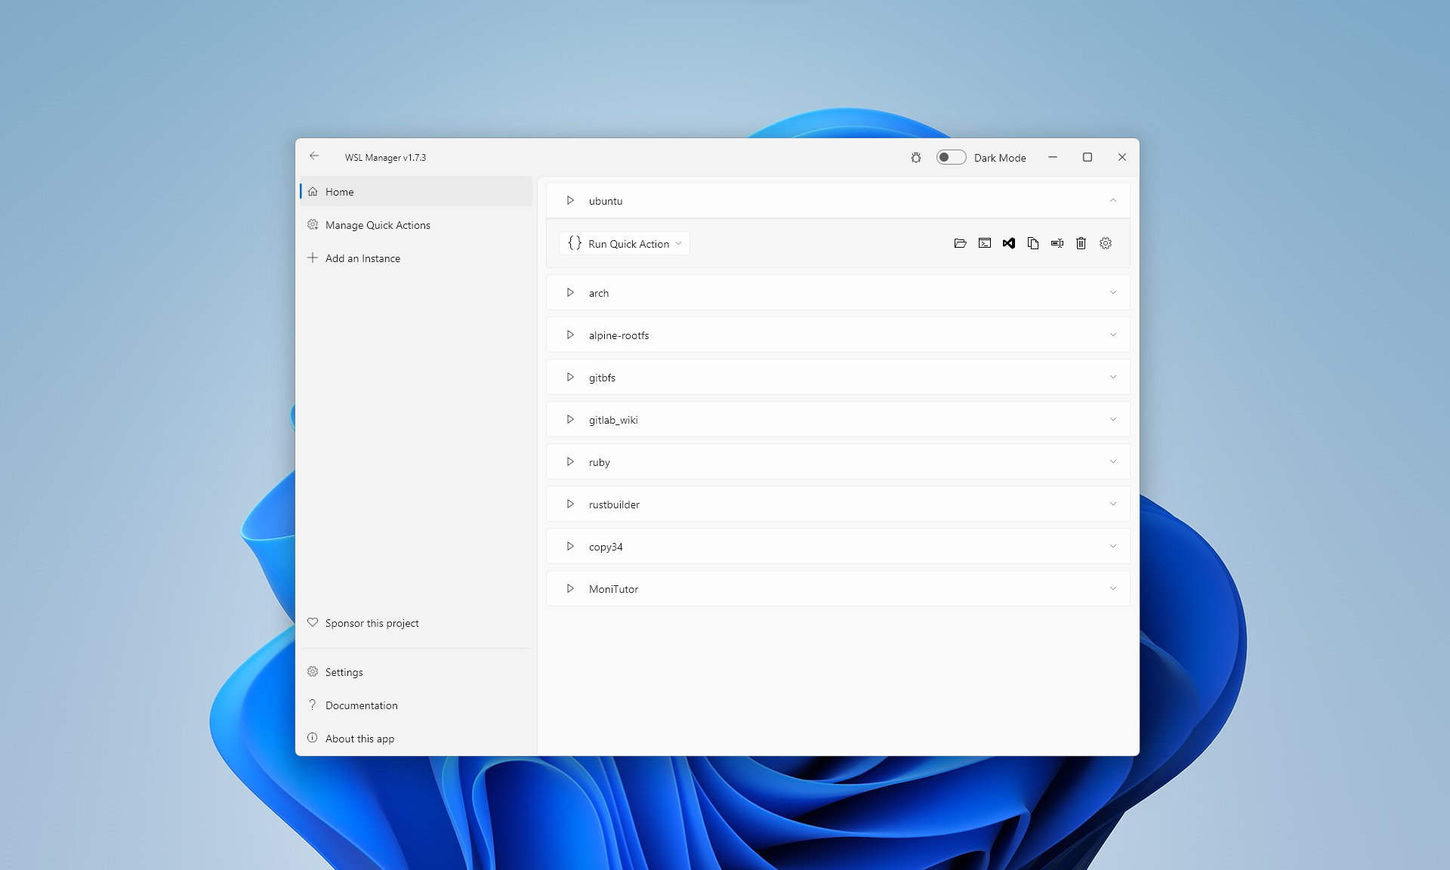
Task: Click the settings gear icon for ubuntu
Action: [x=1105, y=242]
